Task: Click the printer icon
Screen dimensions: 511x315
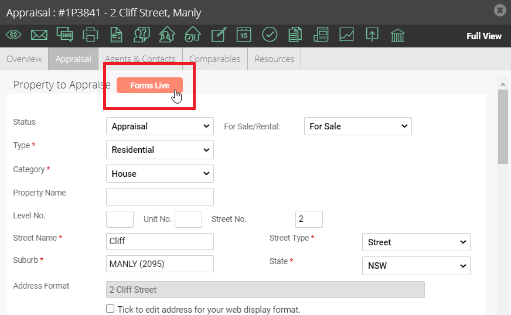Action: tap(90, 35)
